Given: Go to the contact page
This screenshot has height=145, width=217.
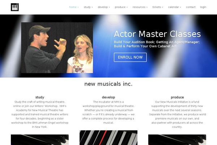Looking at the screenshot, I should [191, 7].
